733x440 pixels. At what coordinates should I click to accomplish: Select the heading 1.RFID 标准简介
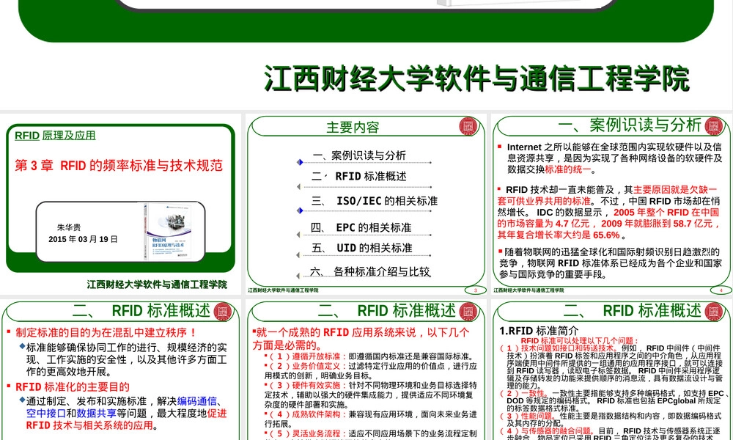point(539,331)
